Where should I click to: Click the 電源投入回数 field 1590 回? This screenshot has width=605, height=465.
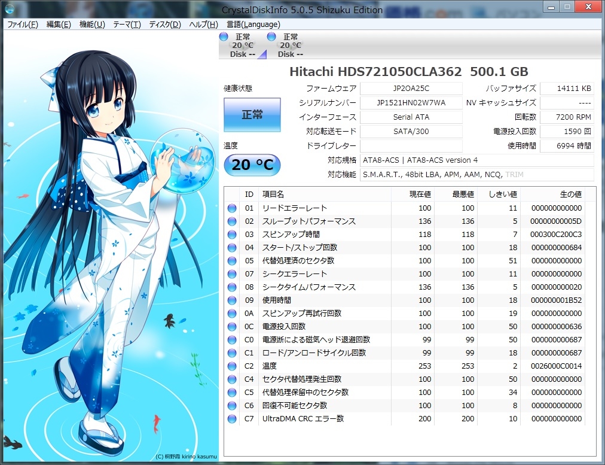[x=567, y=131]
